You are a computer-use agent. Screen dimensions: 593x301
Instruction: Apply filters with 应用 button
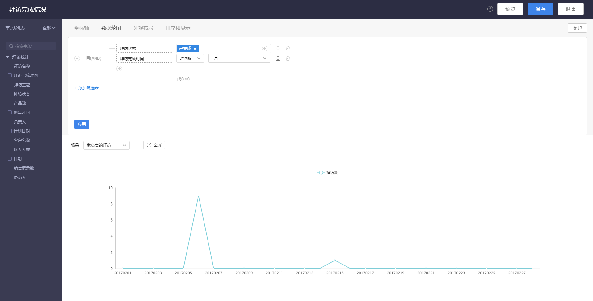click(x=82, y=124)
